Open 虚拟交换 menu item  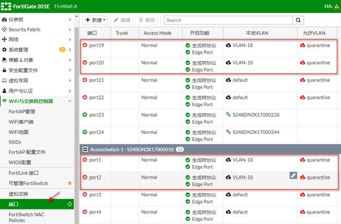click(18, 194)
